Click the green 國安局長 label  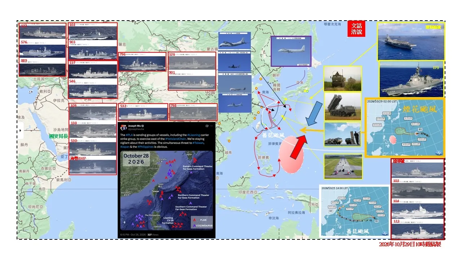point(59,136)
